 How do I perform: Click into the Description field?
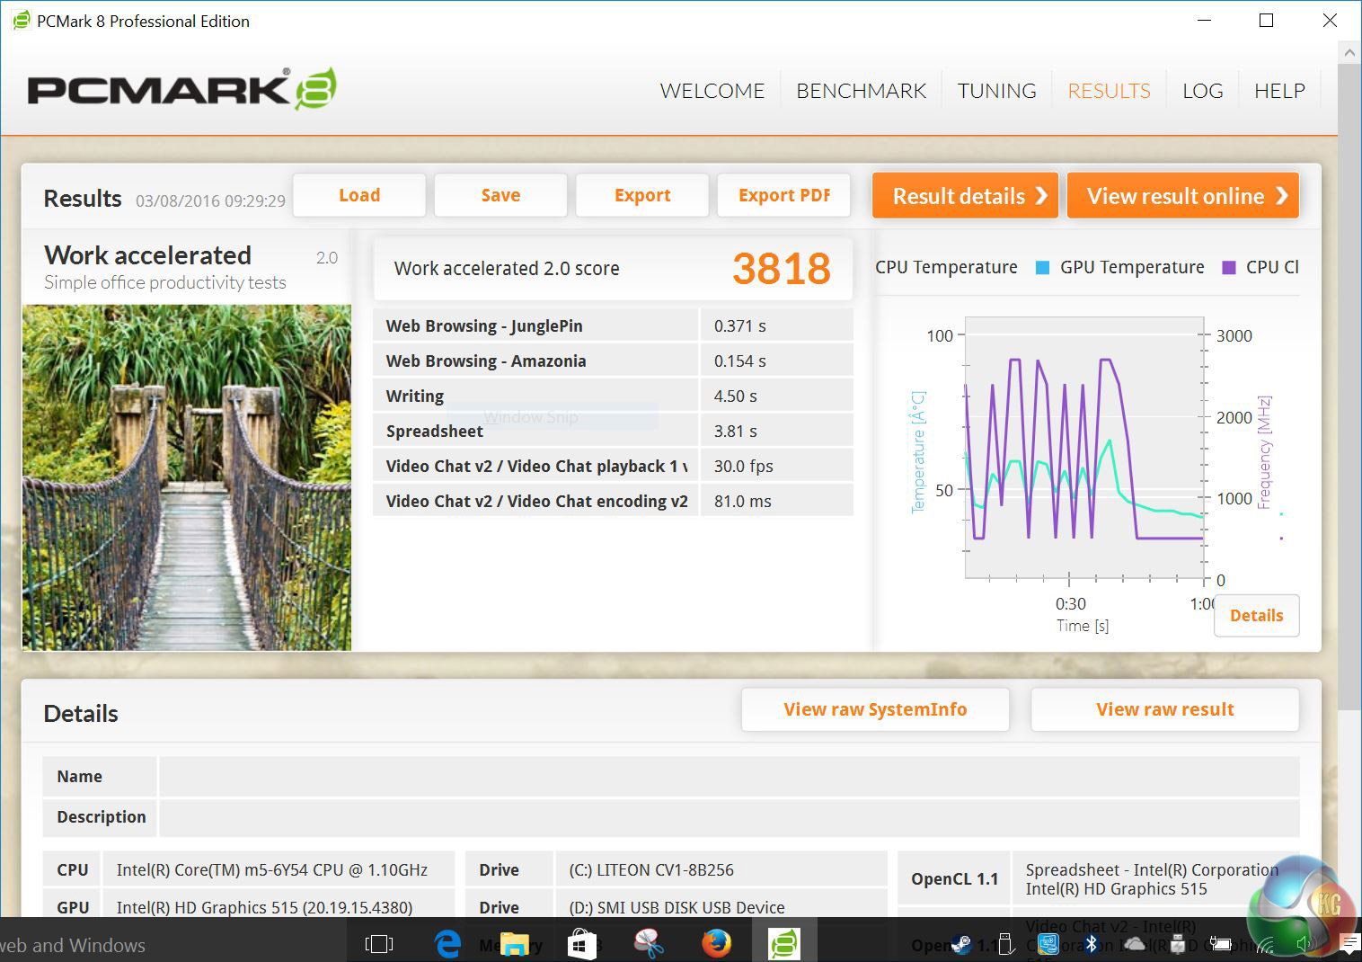coord(729,817)
